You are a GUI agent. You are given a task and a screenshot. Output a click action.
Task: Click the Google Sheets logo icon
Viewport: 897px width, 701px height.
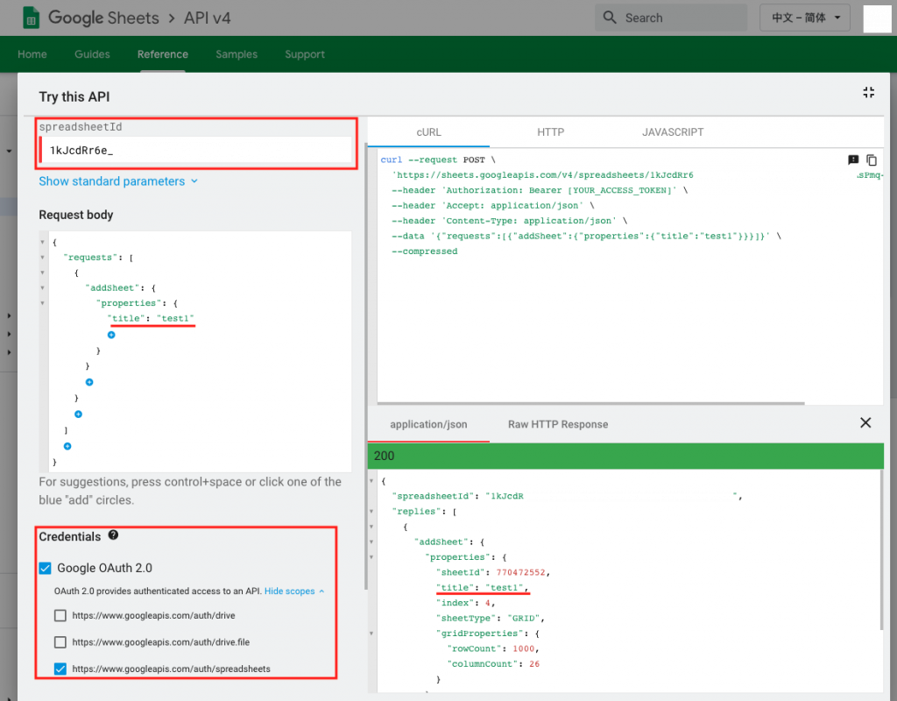coord(31,18)
